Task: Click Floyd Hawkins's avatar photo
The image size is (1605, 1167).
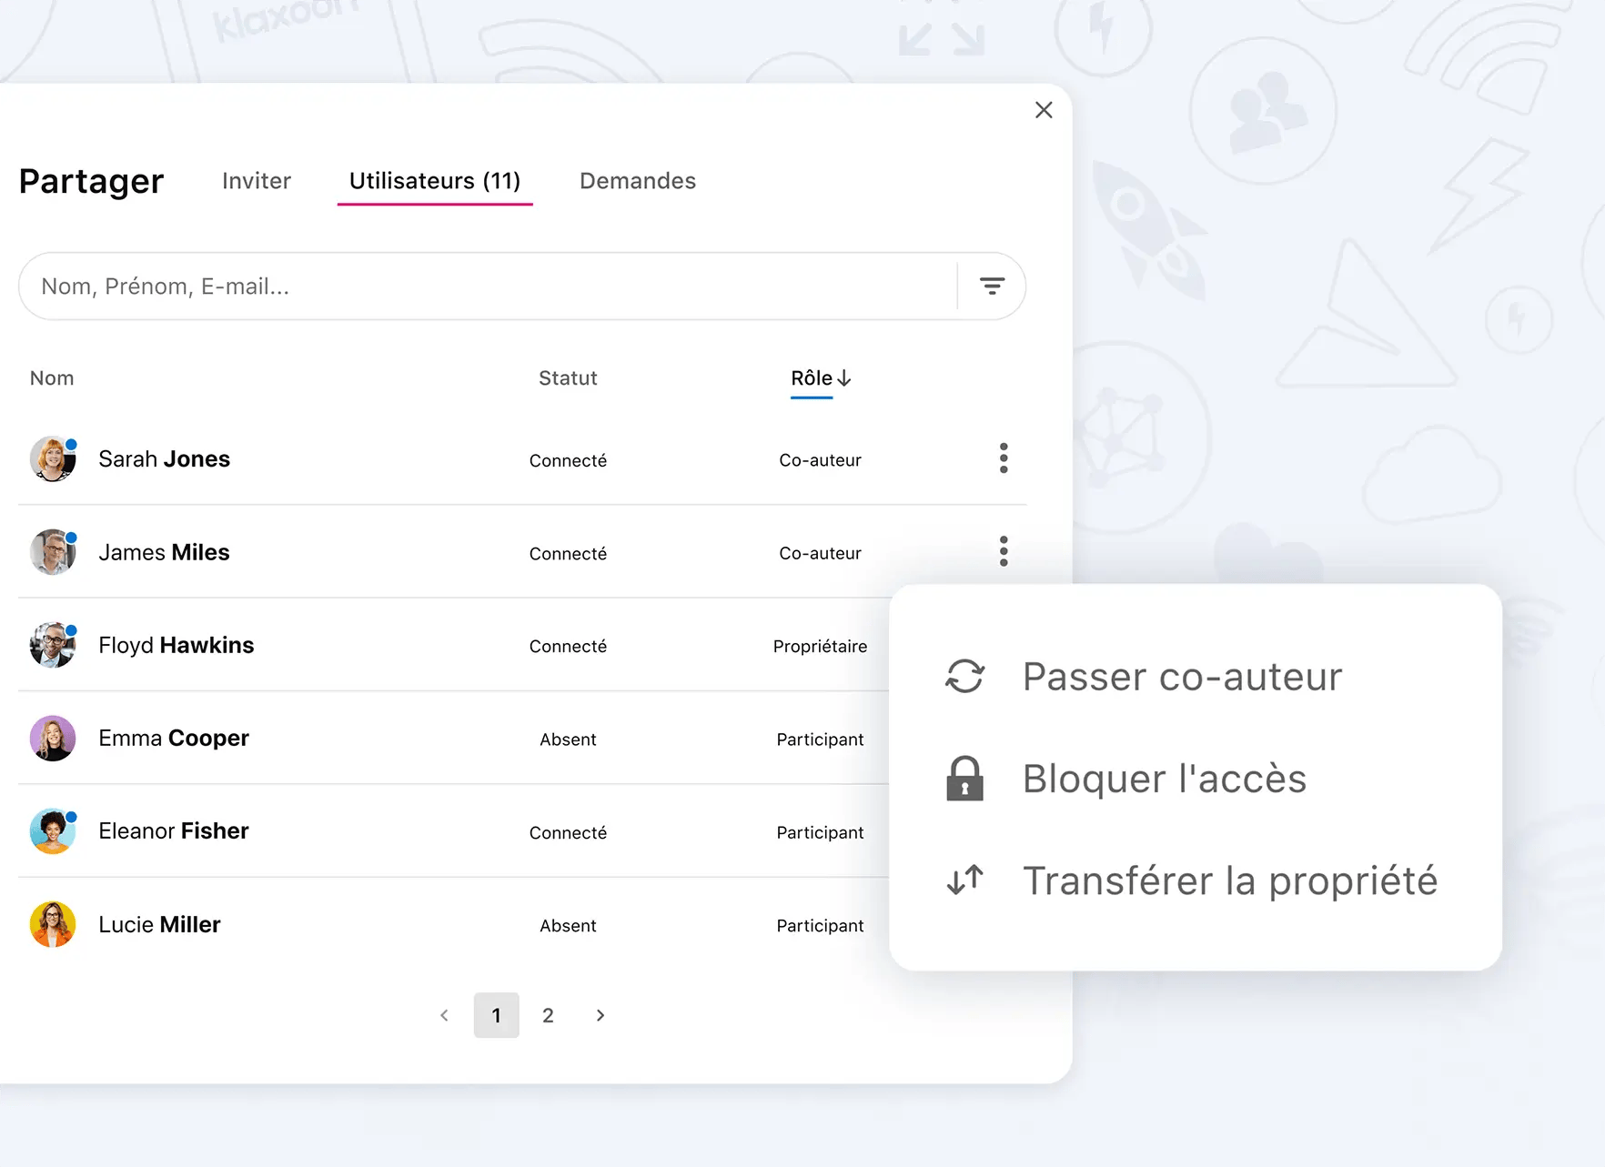Action: coord(53,645)
